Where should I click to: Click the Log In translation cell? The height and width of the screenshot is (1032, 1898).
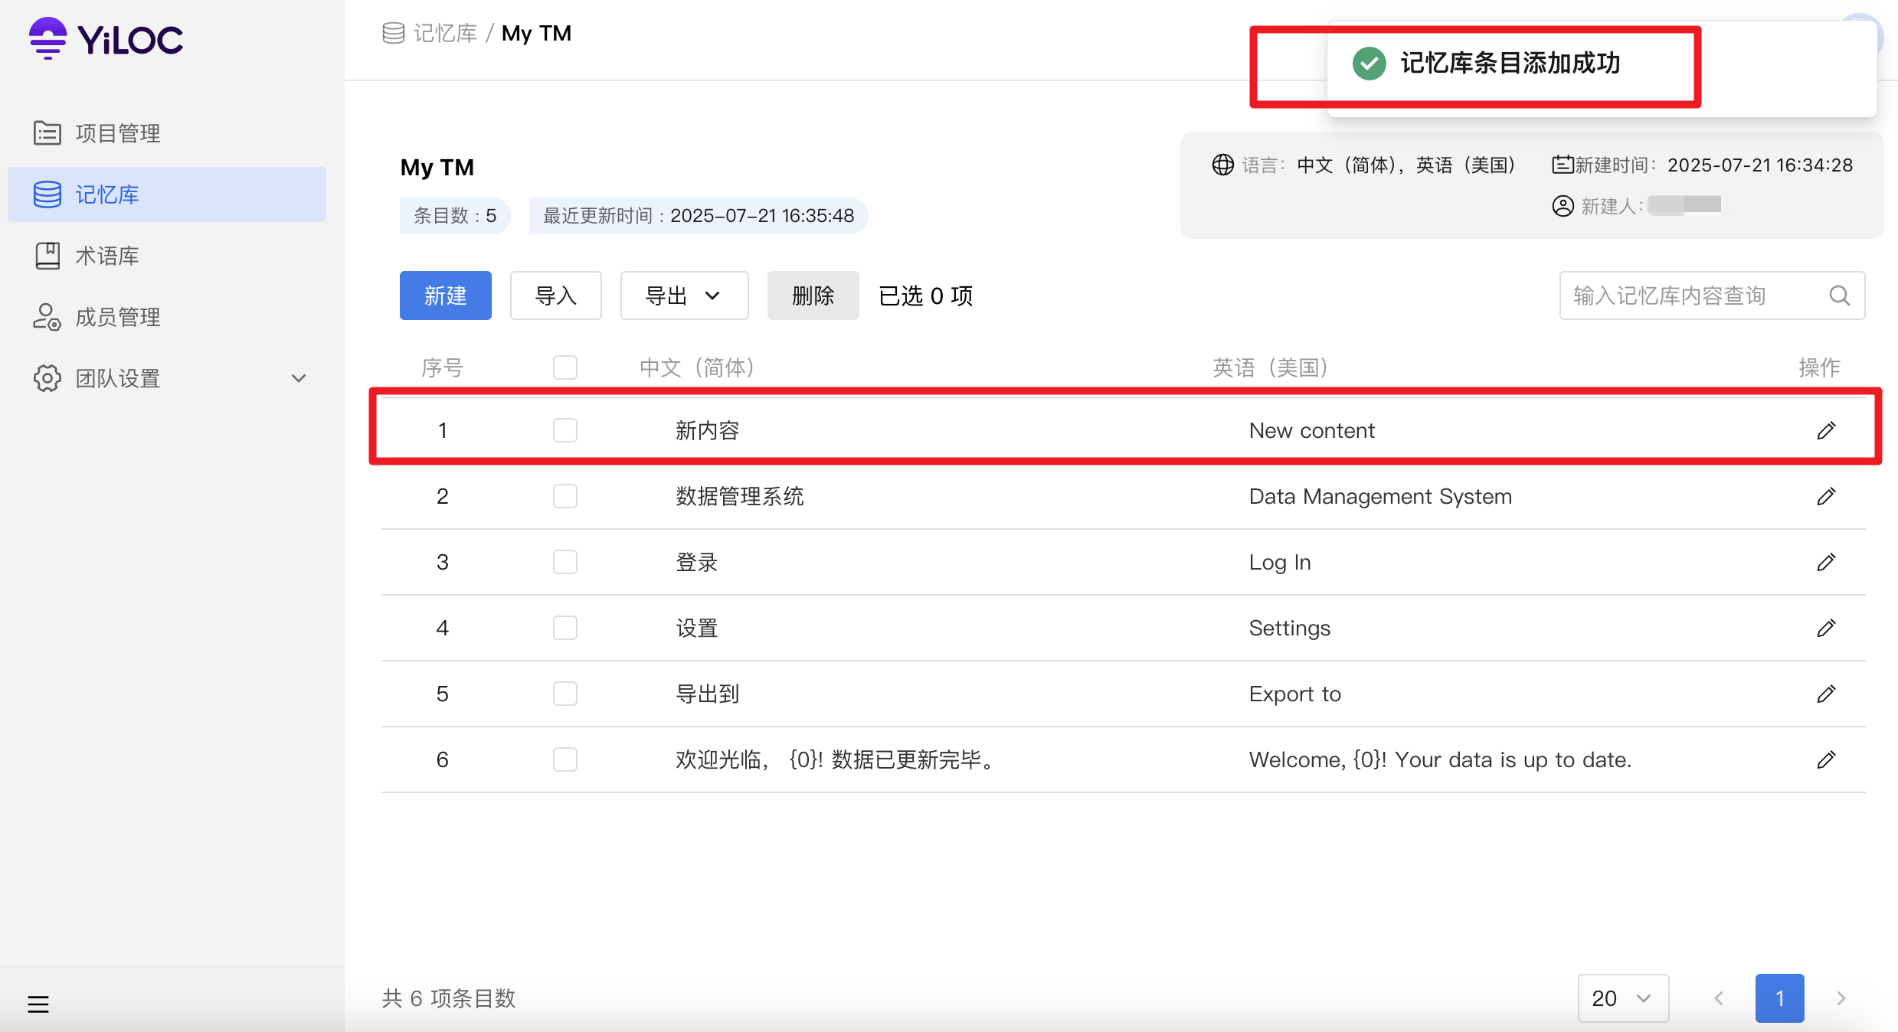(1280, 562)
